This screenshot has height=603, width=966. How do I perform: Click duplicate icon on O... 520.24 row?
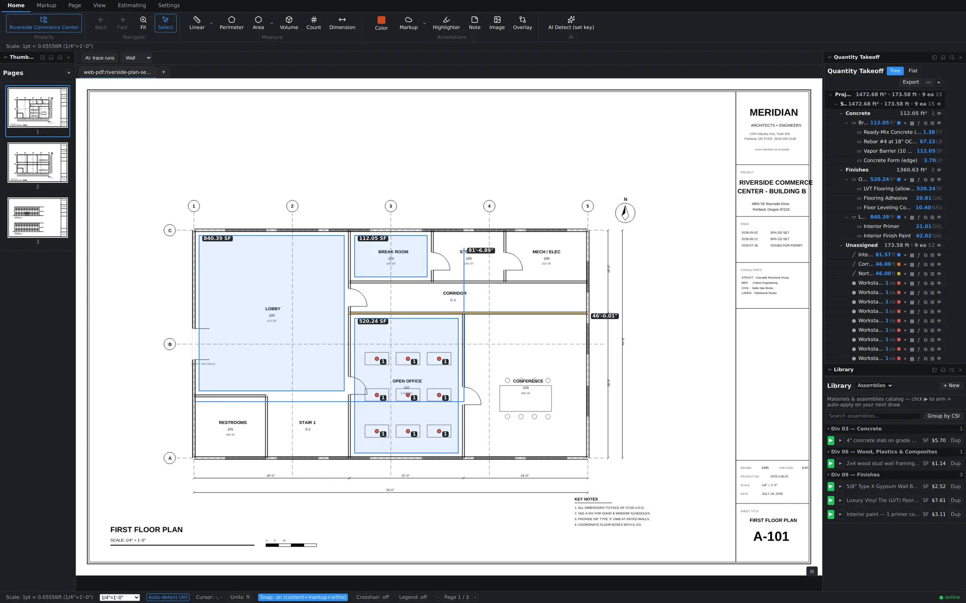pyautogui.click(x=925, y=180)
